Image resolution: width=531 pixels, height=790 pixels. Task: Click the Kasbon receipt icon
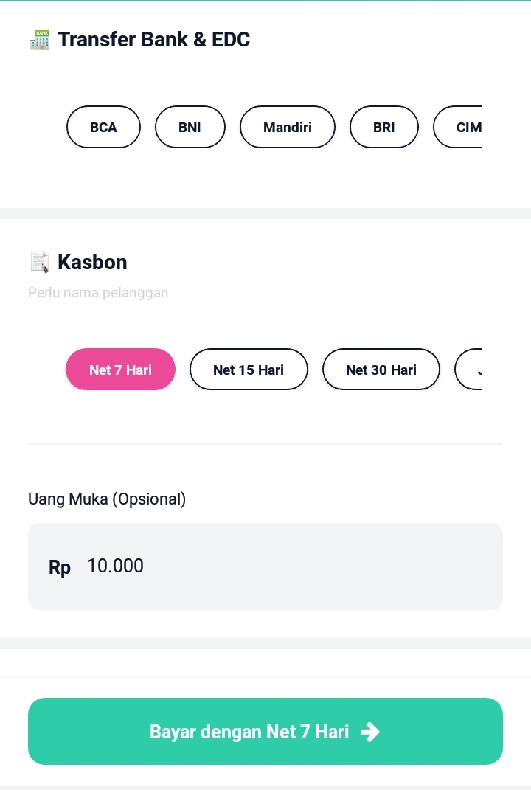click(40, 262)
